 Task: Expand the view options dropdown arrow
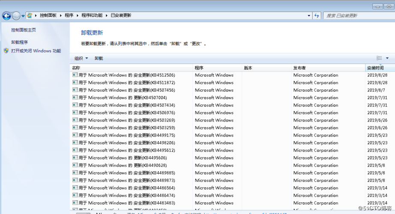click(x=387, y=58)
